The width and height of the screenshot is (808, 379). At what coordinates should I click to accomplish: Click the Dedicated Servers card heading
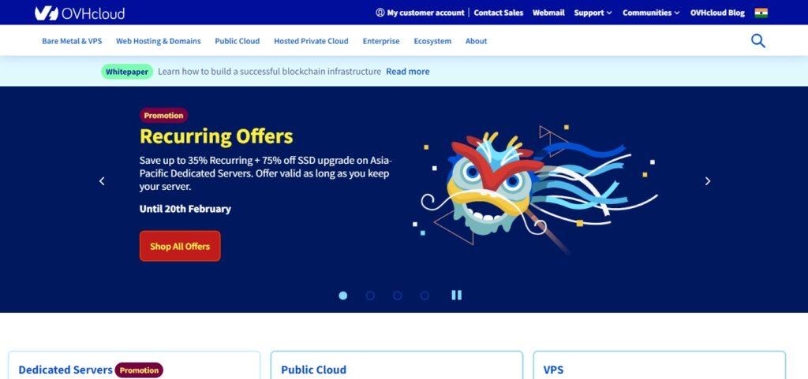pyautogui.click(x=65, y=370)
